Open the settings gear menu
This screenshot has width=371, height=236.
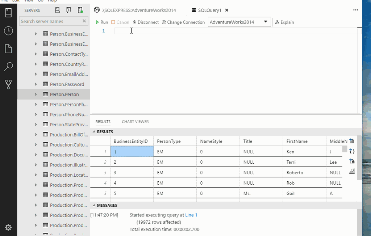pos(8,227)
